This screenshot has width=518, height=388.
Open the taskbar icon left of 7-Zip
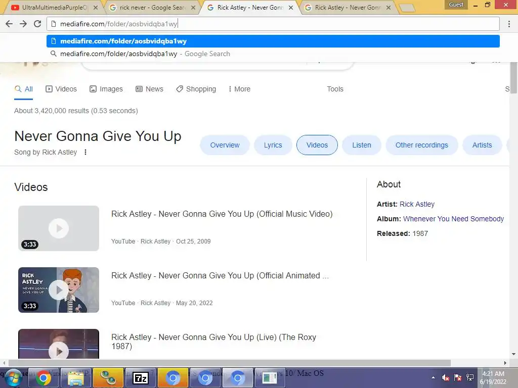pos(108,378)
